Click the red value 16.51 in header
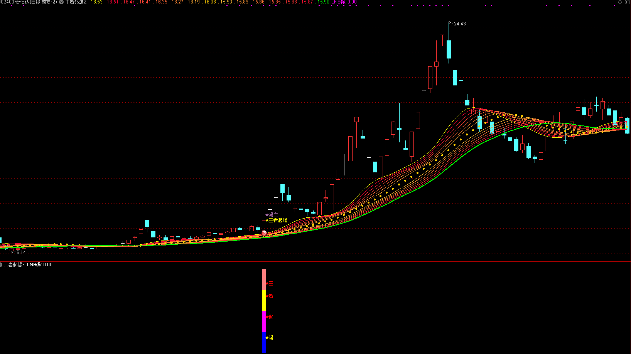This screenshot has height=354, width=631. click(113, 2)
